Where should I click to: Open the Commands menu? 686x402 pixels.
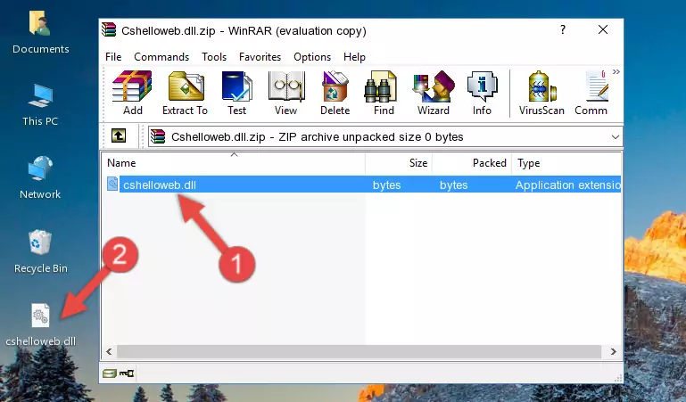click(x=161, y=57)
